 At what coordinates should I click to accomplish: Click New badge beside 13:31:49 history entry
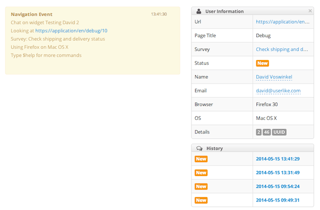point(201,172)
